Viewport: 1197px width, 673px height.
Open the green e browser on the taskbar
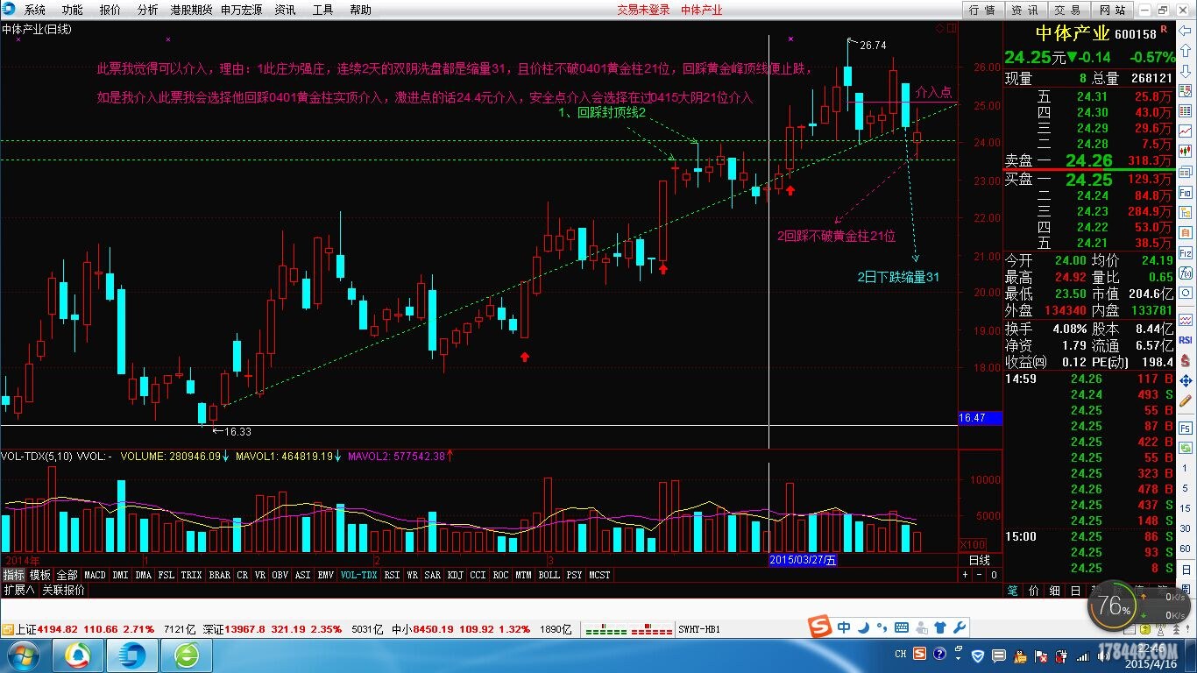tap(187, 655)
